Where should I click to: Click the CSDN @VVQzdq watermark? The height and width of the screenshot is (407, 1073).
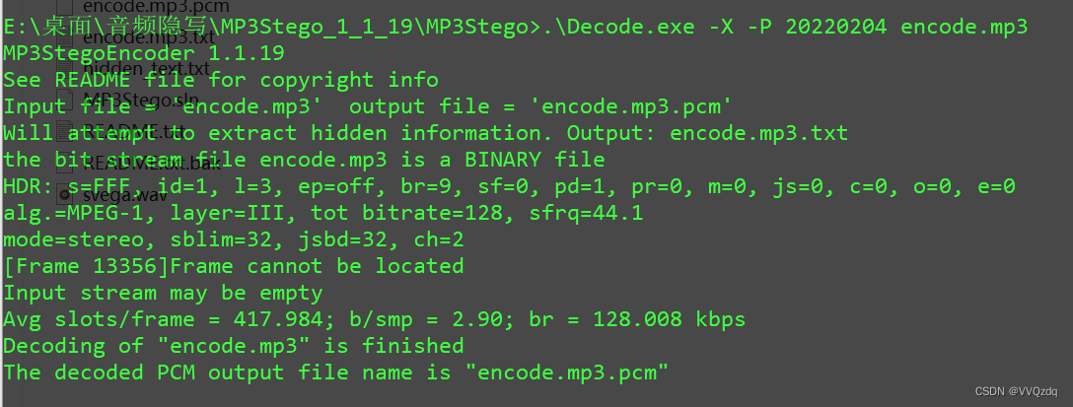click(x=1014, y=392)
